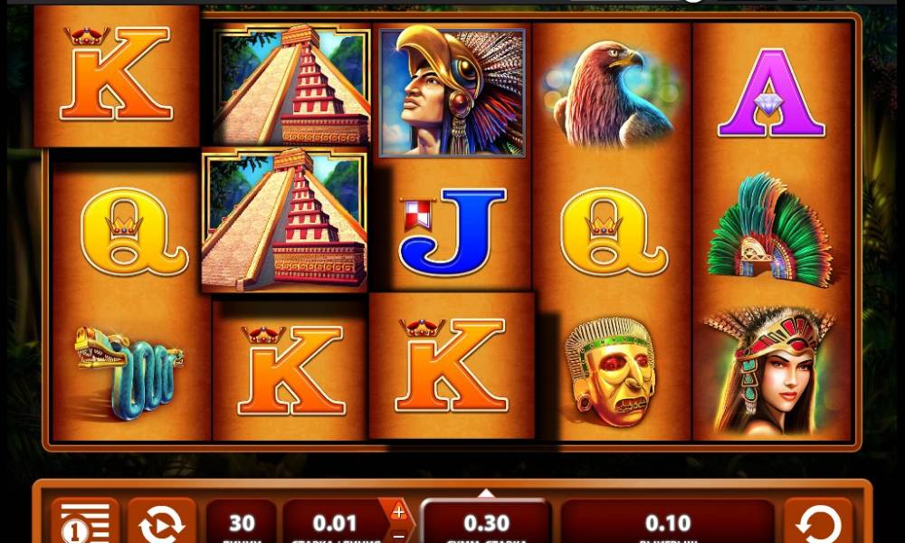Select the purple A diamond symbol
Screen dimensions: 905x543
(771, 93)
